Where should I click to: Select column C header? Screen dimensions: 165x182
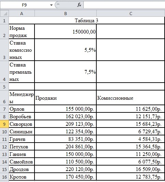point(131,13)
